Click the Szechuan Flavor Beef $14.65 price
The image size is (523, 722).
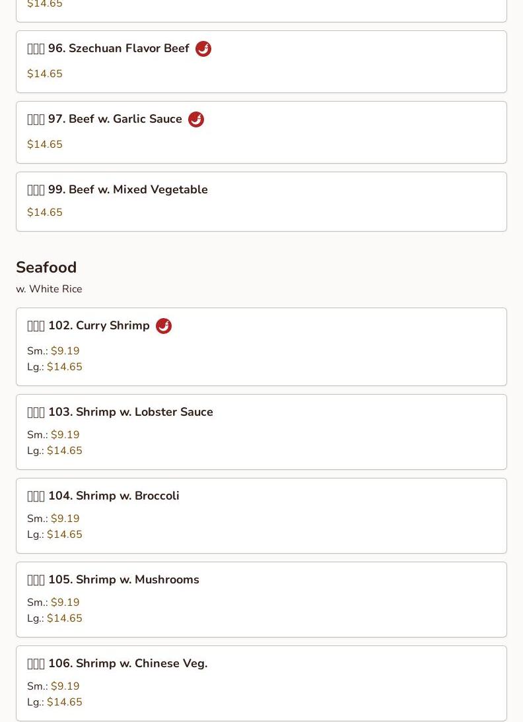(45, 74)
